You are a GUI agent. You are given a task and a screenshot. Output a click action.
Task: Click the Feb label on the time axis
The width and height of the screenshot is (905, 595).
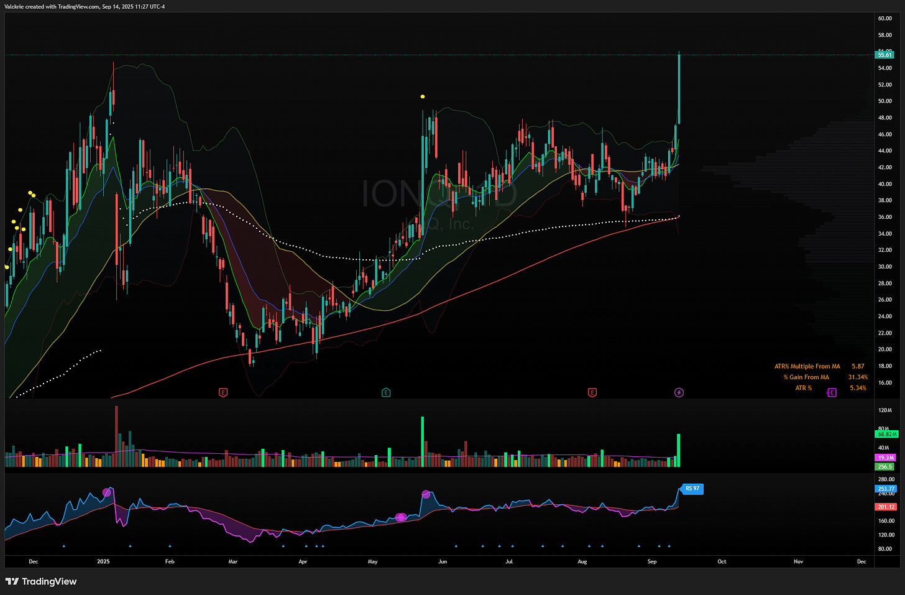[170, 561]
